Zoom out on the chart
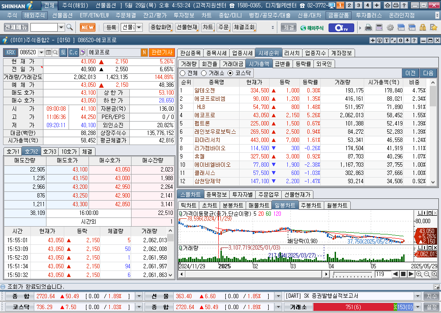 [x=427, y=274]
